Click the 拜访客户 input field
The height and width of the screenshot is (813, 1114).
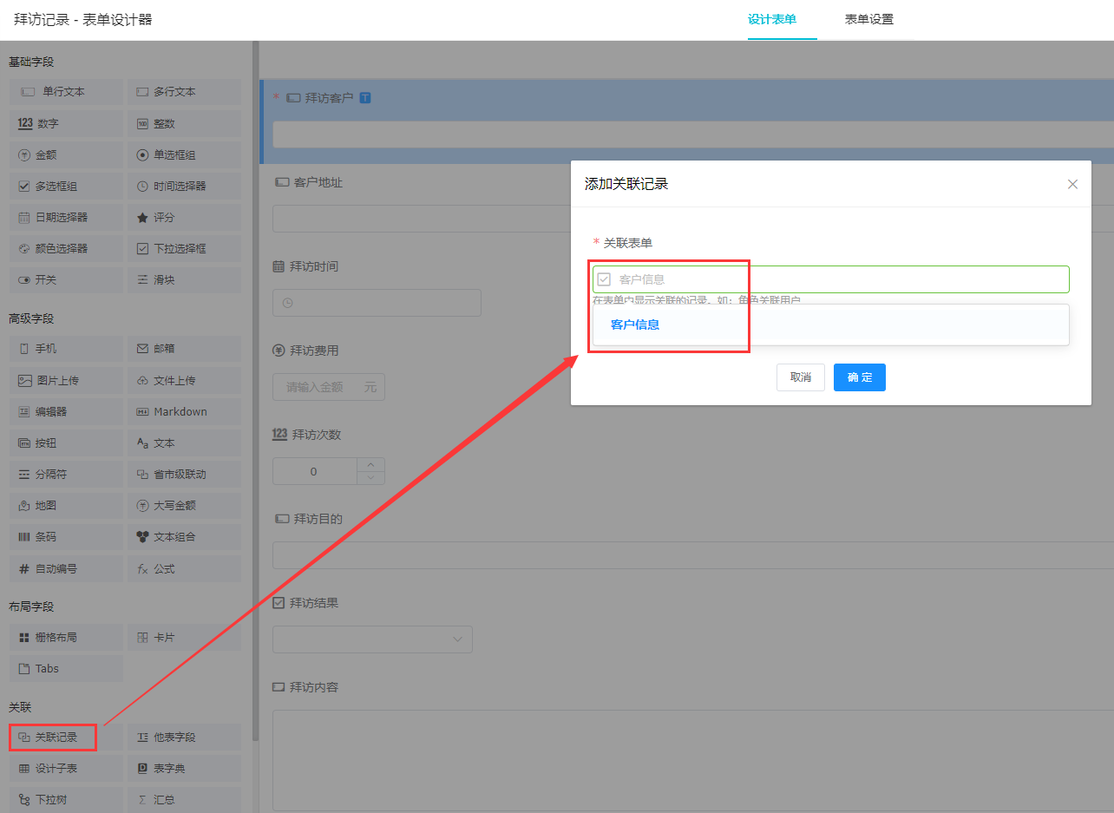[692, 134]
